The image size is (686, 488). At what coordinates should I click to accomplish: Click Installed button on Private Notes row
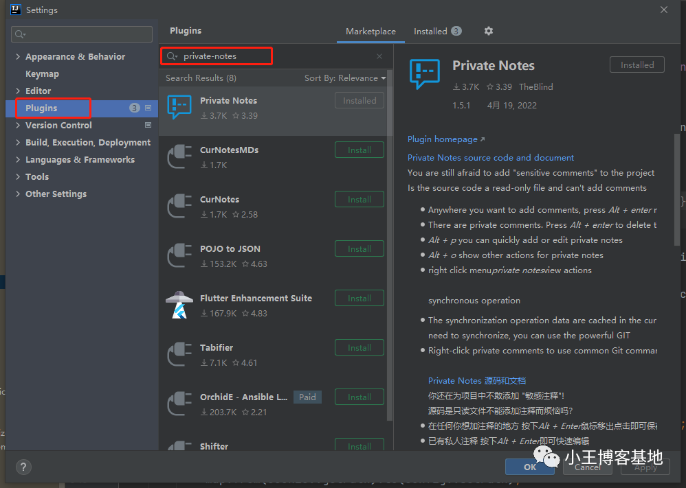pyautogui.click(x=359, y=100)
